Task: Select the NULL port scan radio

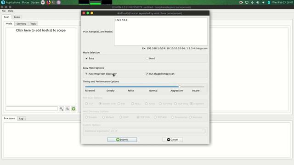Action: tap(133, 104)
